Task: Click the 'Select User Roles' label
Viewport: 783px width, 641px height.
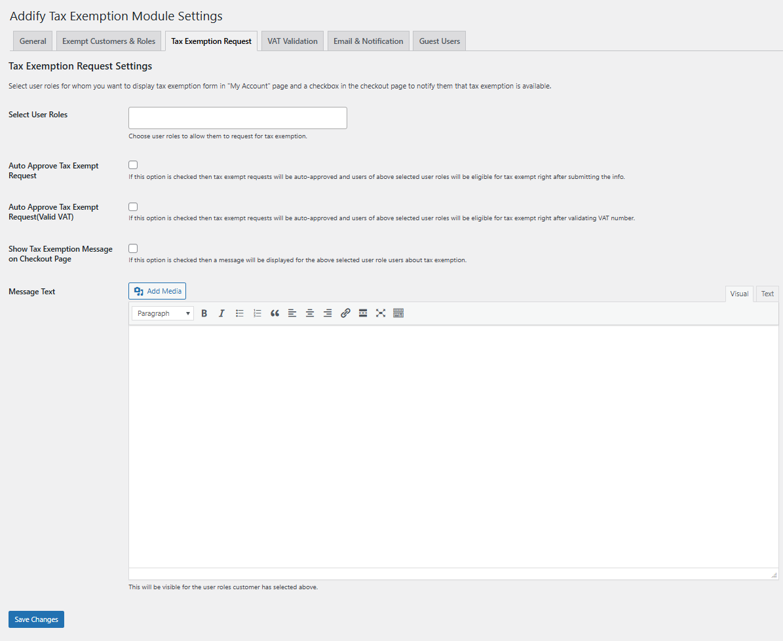Action: pos(38,115)
